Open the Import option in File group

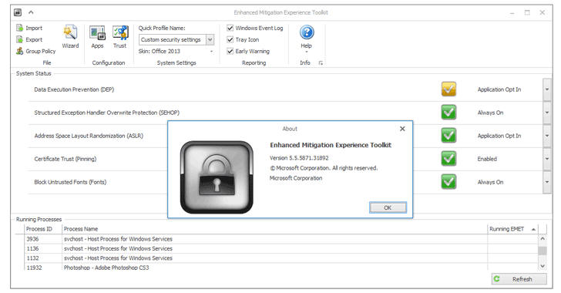(29, 28)
